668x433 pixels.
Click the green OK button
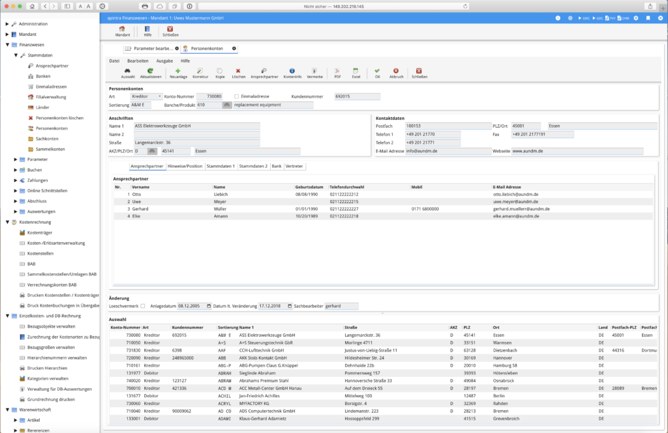377,71
